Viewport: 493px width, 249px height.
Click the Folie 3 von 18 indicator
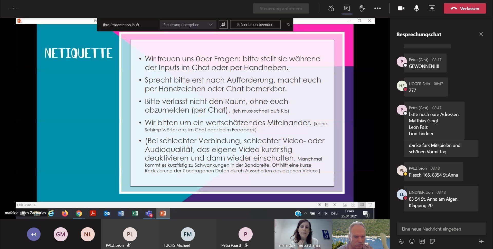(26, 205)
